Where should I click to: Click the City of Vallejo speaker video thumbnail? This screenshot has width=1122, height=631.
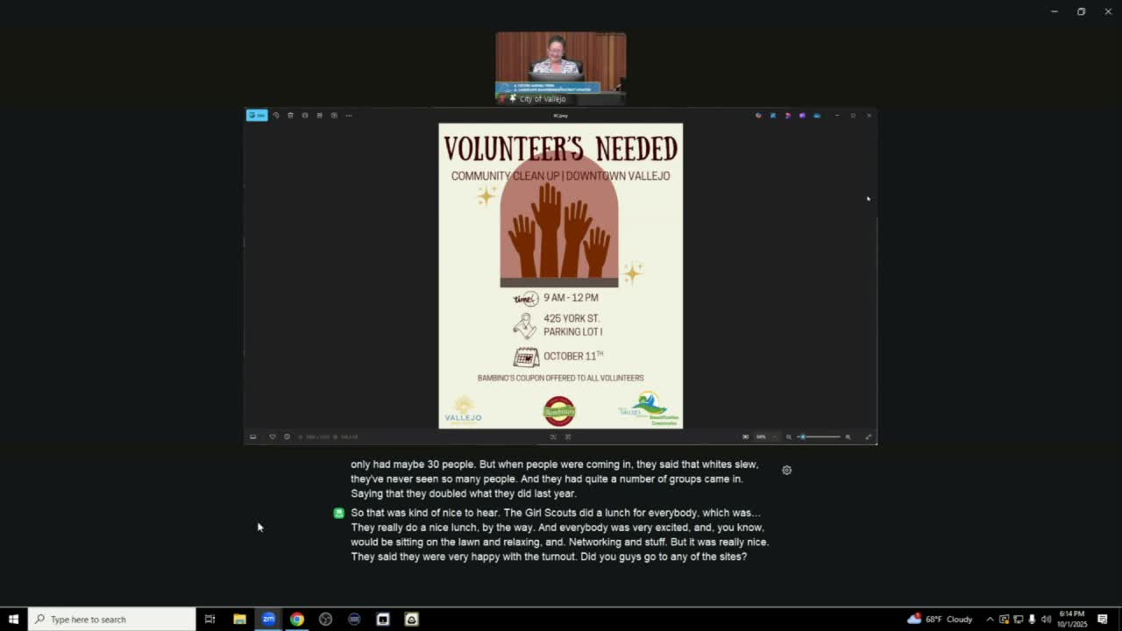point(561,68)
